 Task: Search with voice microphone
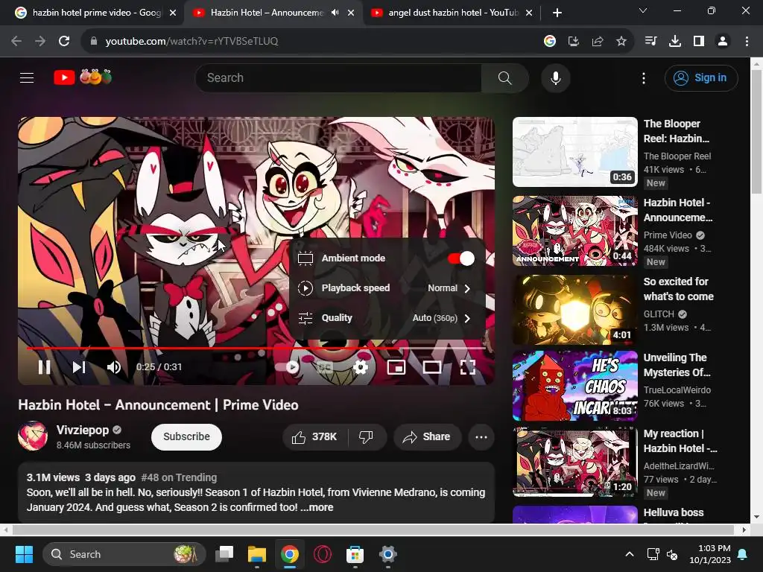[555, 77]
